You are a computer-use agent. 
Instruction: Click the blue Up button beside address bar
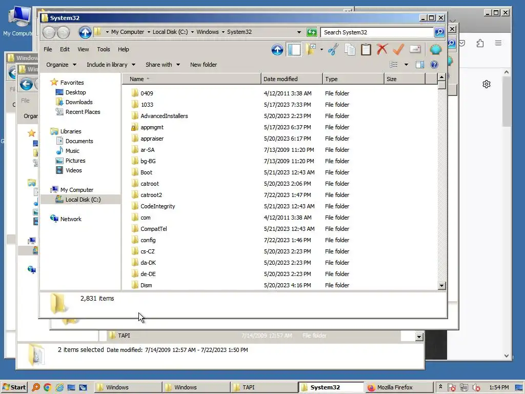(x=85, y=32)
